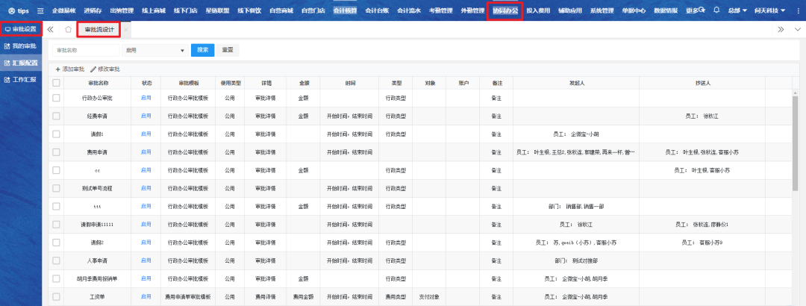Collapse sidebar with double left arrow
Image resolution: width=806 pixels, height=306 pixels.
point(50,29)
